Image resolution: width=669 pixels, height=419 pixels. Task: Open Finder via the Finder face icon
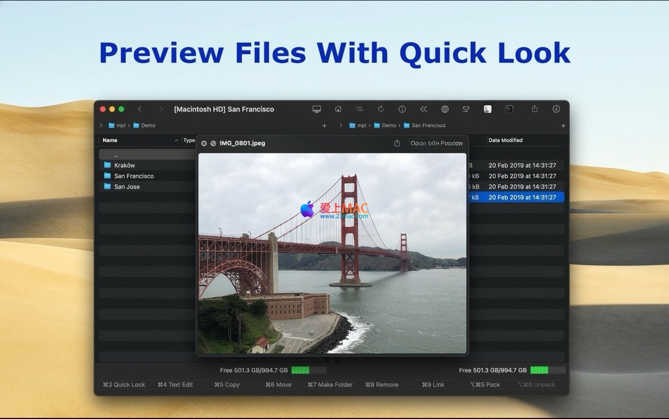coord(487,109)
